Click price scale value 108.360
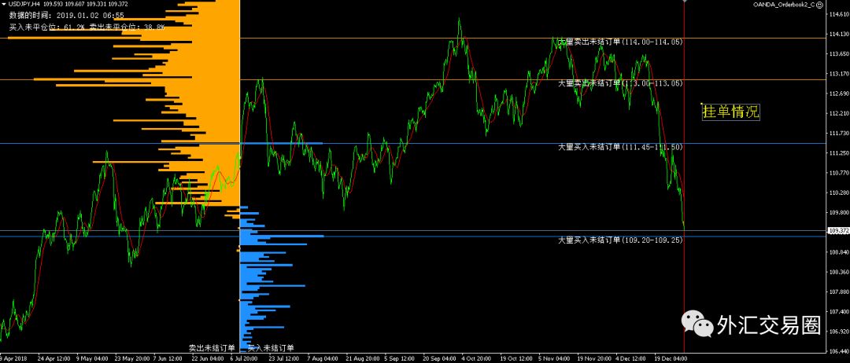The height and width of the screenshot is (363, 850). click(x=838, y=273)
